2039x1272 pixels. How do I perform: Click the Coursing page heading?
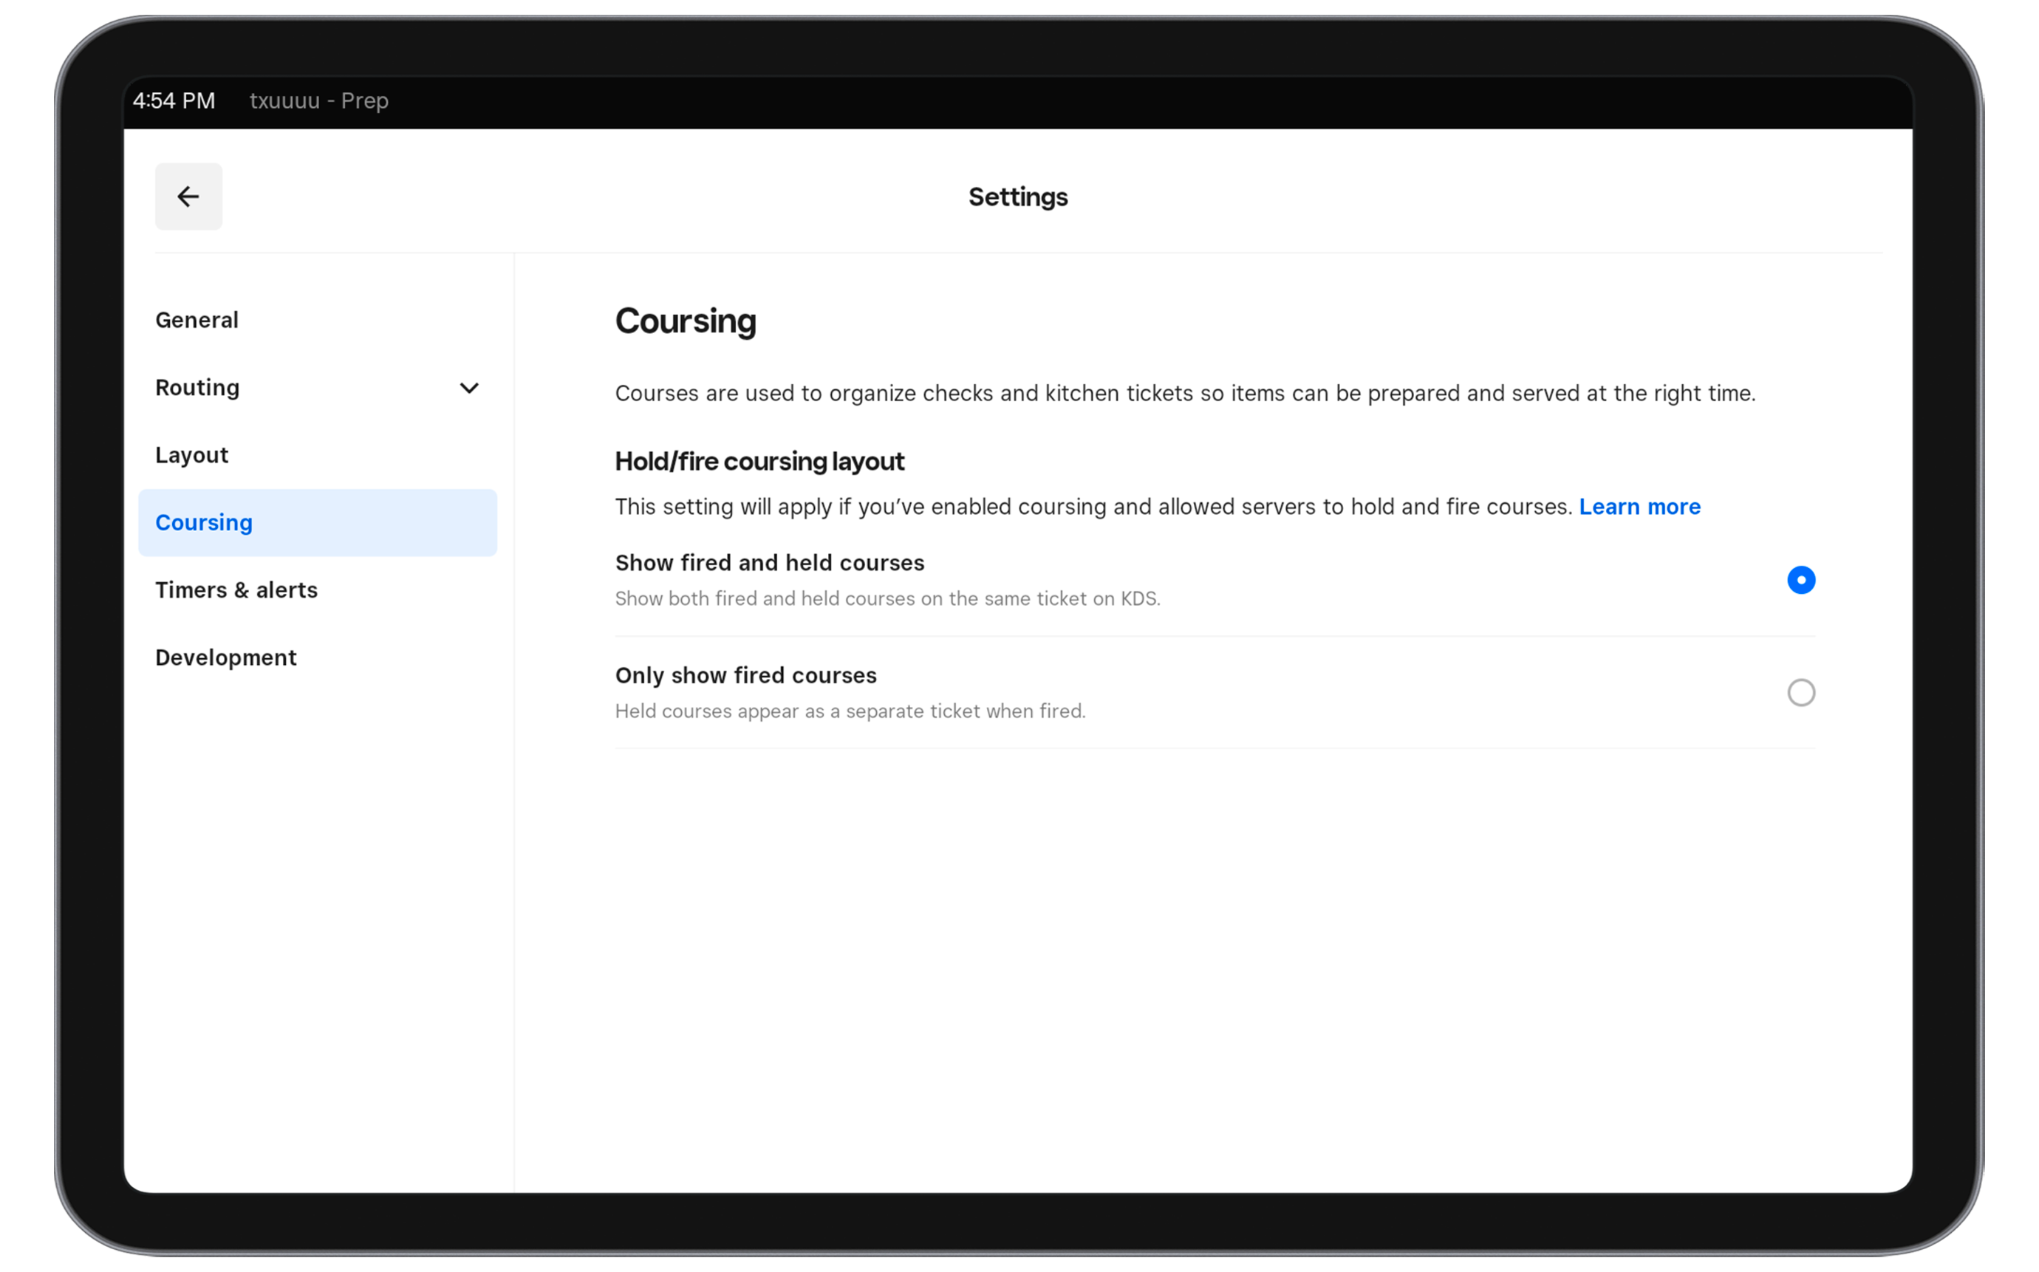(x=686, y=321)
